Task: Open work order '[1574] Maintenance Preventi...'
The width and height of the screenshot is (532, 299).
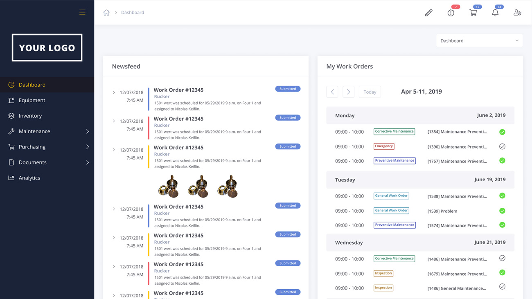Action: pos(457,225)
